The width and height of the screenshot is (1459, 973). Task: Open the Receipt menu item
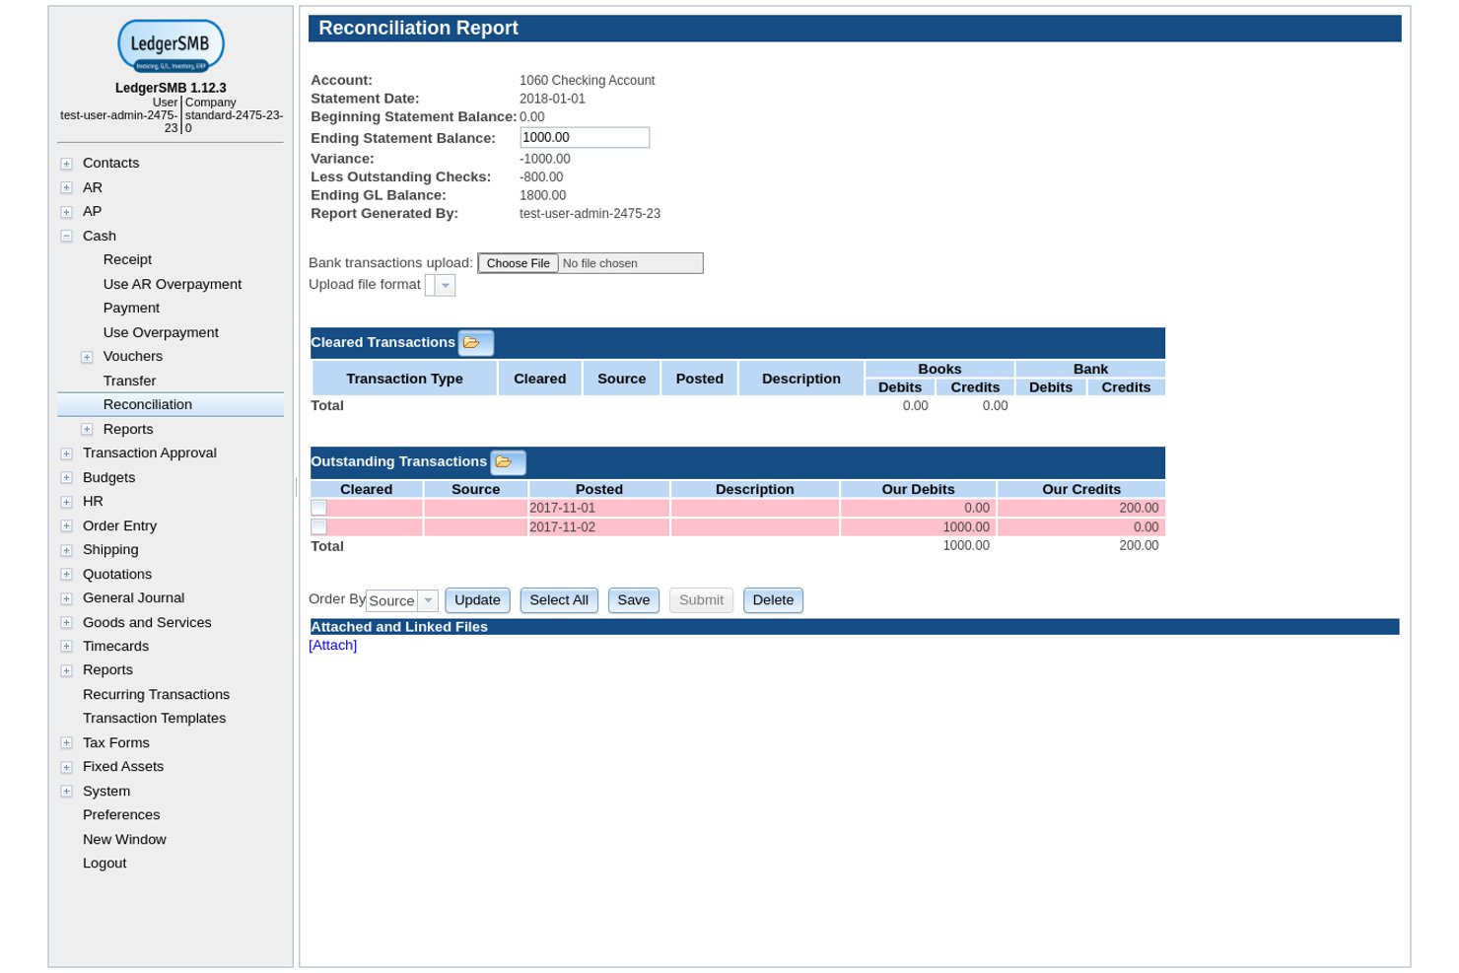(x=127, y=259)
